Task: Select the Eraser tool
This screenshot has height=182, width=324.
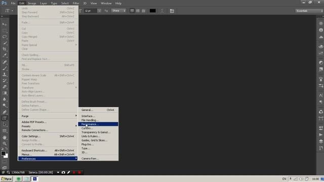Action: tap(5, 86)
